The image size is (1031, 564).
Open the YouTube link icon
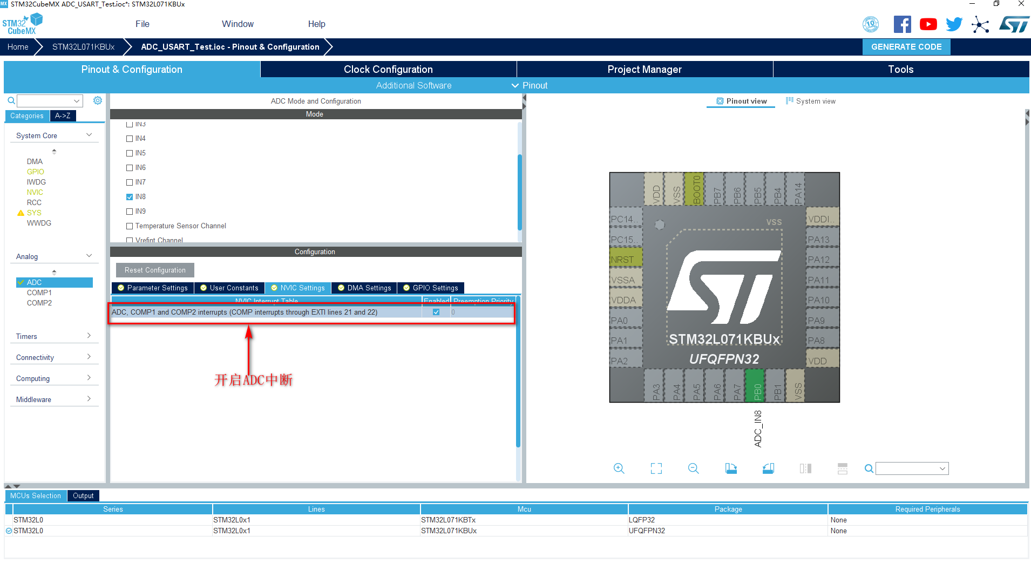(x=928, y=24)
